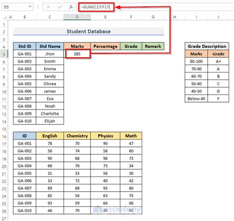Click the name cell Olivea
Image resolution: width=234 pixels, height=221 pixels.
[50, 84]
